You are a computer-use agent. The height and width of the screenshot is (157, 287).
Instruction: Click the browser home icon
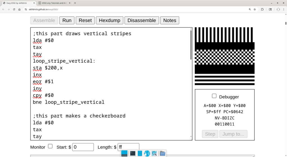[x=19, y=9]
